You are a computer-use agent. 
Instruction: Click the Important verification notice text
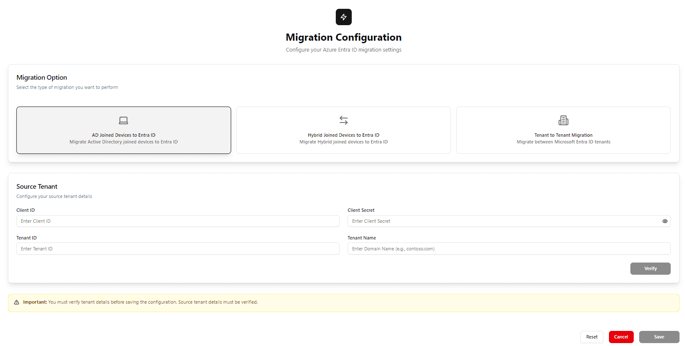(140, 302)
